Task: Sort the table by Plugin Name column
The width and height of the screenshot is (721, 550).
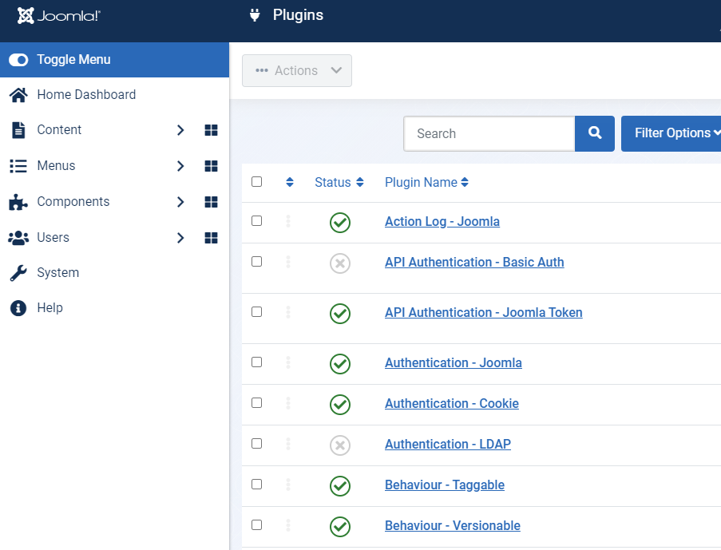Action: (426, 182)
